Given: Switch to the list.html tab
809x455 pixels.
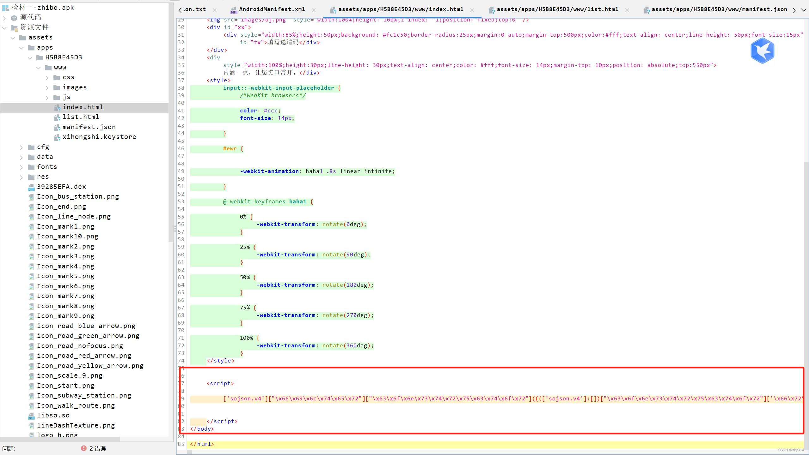Looking at the screenshot, I should click(557, 9).
